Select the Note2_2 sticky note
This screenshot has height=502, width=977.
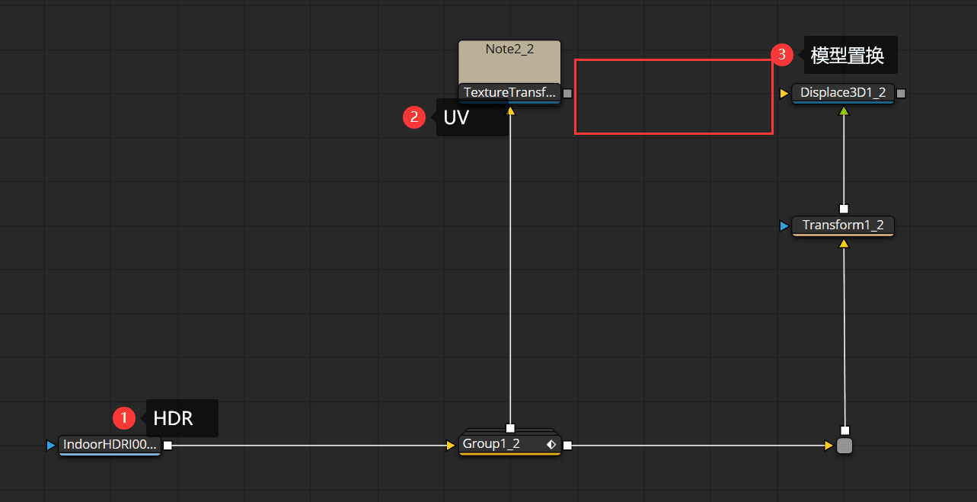point(509,62)
